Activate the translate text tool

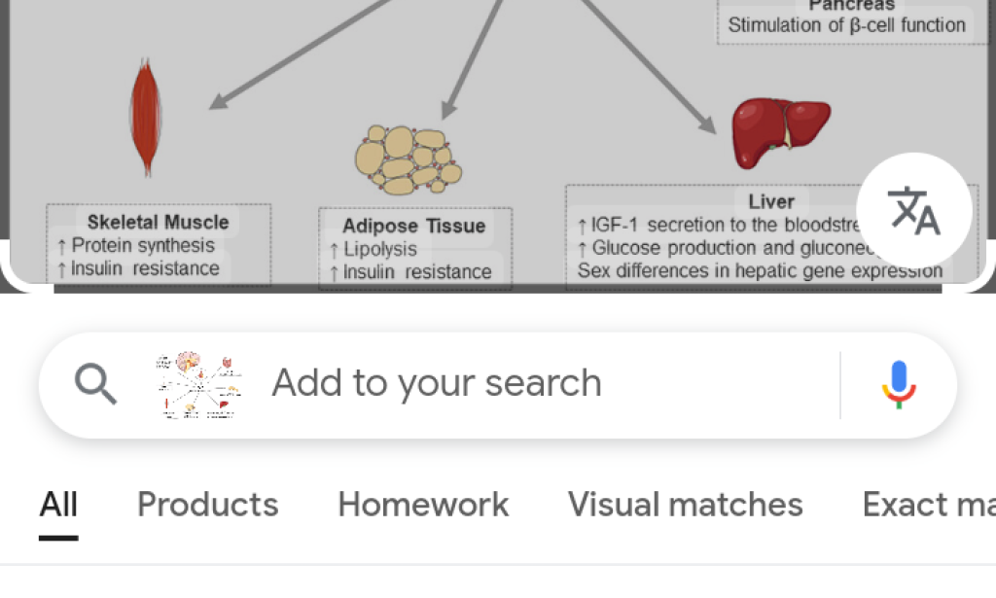[914, 209]
